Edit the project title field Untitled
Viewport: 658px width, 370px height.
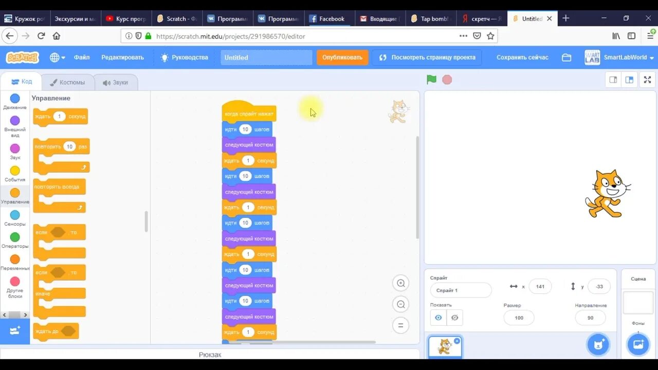[266, 58]
